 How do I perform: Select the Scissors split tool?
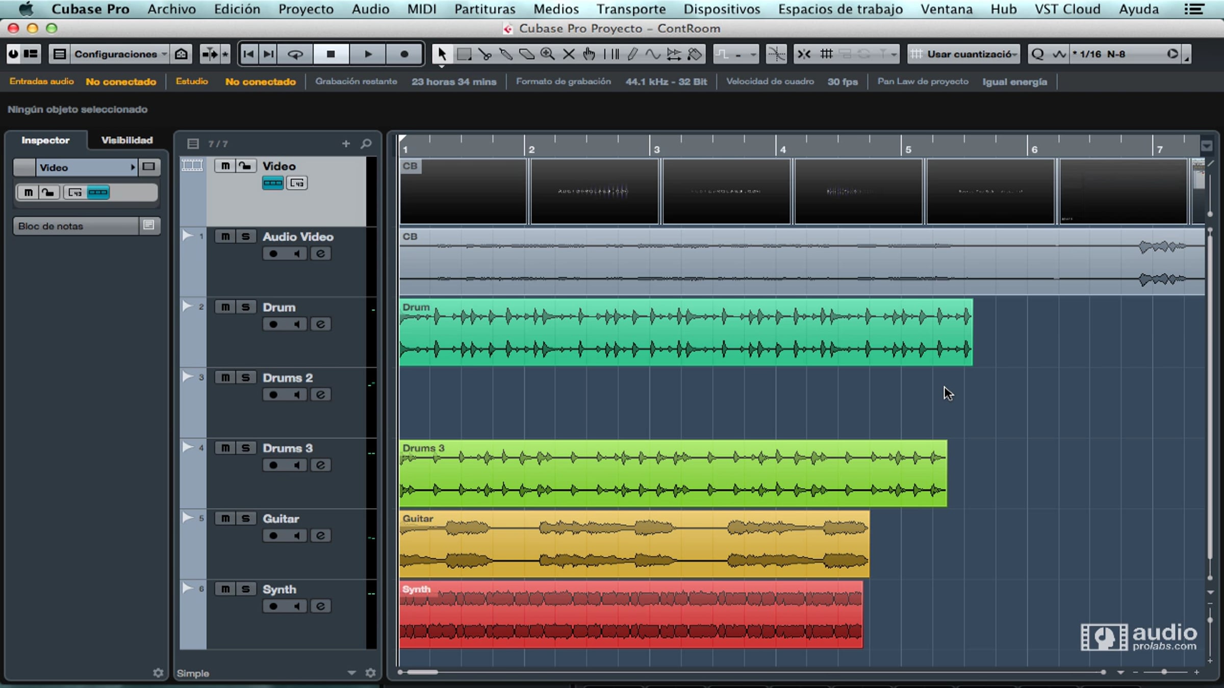pyautogui.click(x=484, y=54)
